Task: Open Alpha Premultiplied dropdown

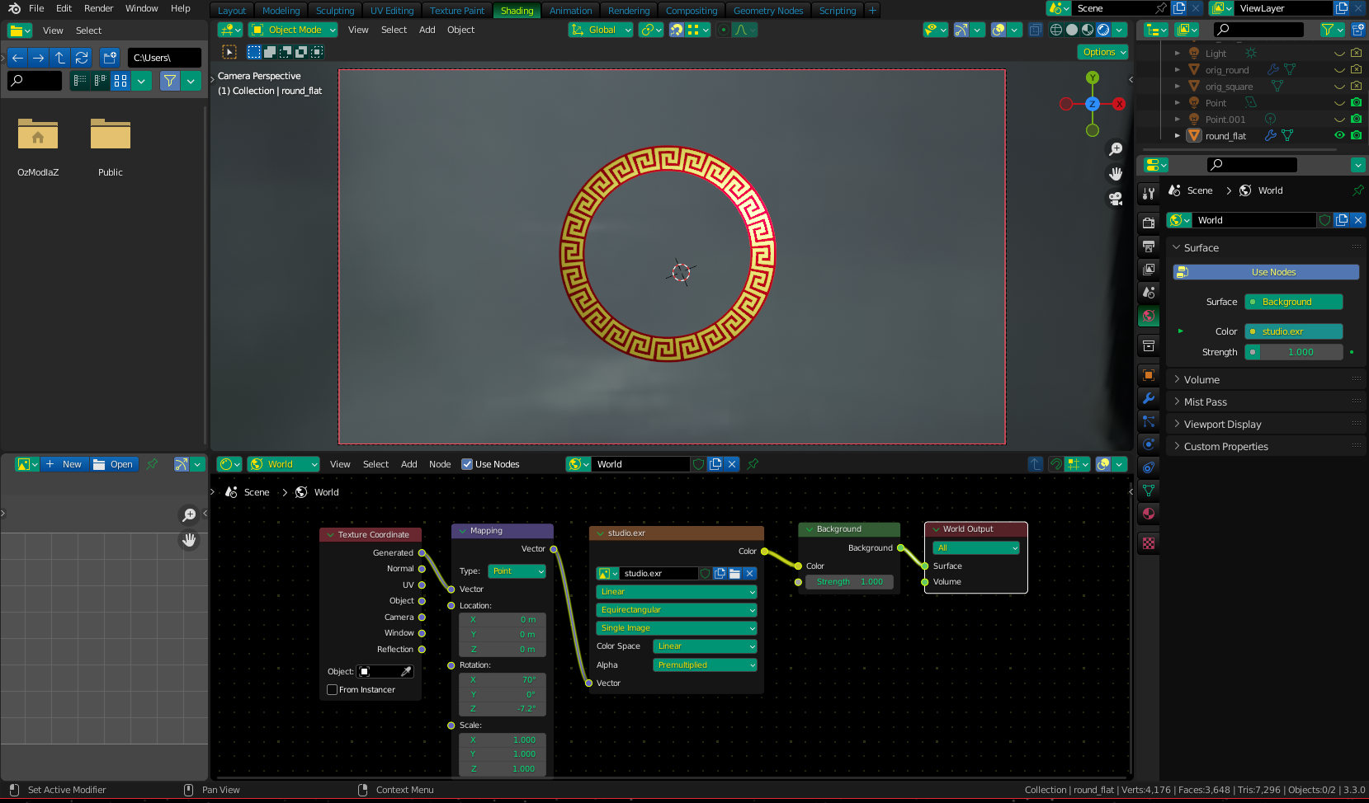Action: click(705, 665)
